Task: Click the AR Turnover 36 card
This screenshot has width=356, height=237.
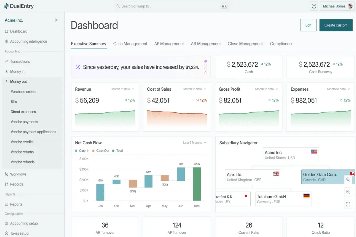Action: coord(105,227)
